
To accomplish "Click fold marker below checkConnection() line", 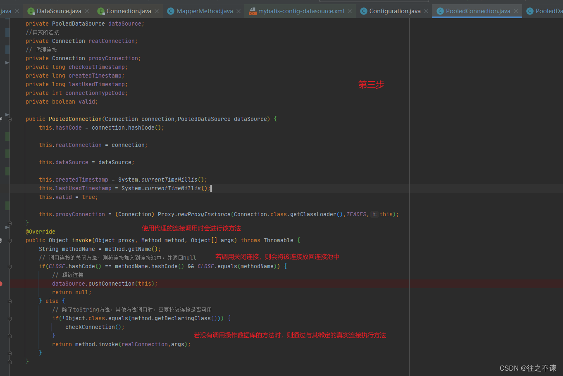I will (10, 336).
